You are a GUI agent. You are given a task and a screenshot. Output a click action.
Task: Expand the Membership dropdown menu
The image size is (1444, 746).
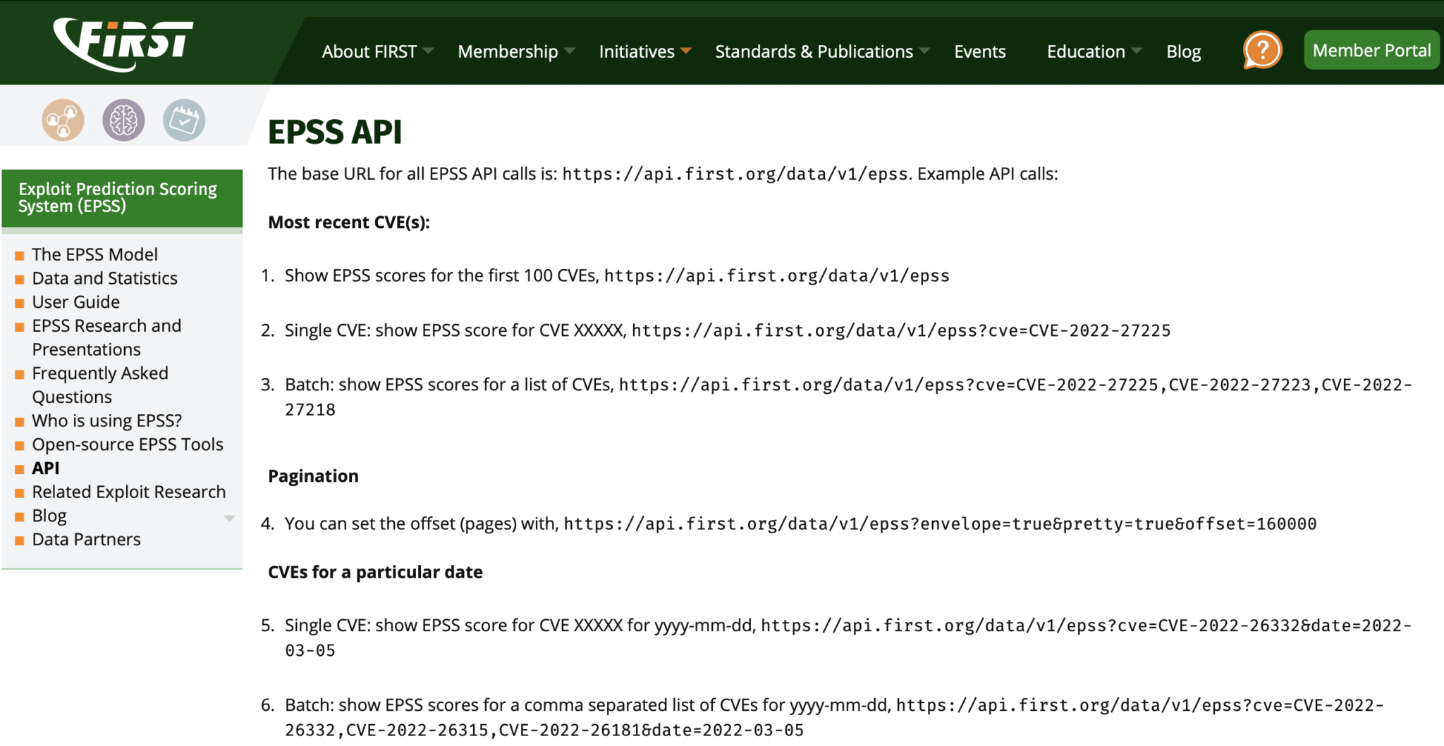pos(515,51)
